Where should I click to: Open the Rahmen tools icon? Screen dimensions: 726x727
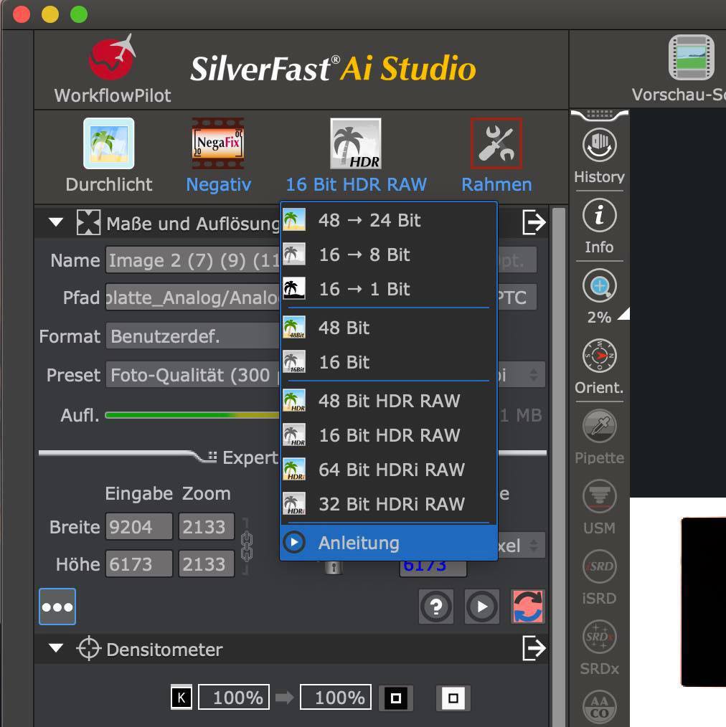coord(496,143)
